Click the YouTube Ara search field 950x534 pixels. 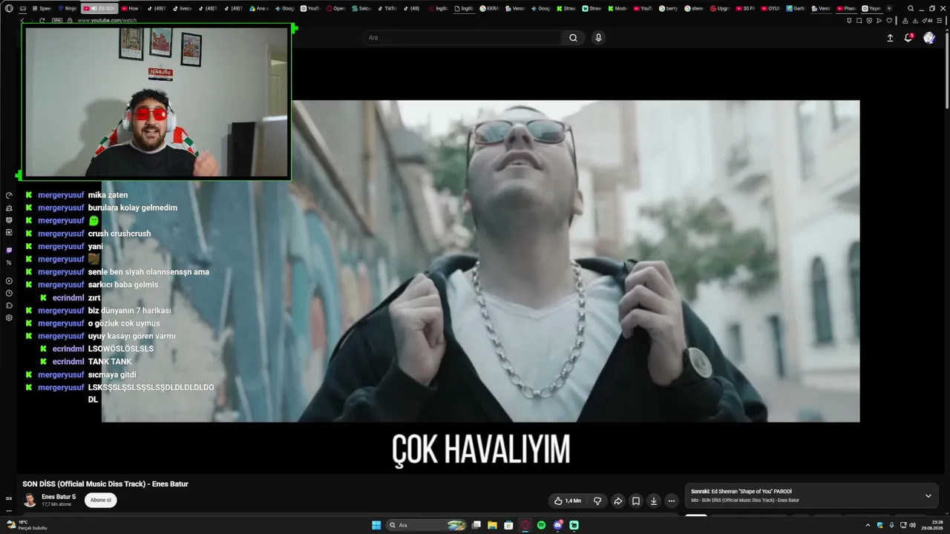pos(462,38)
